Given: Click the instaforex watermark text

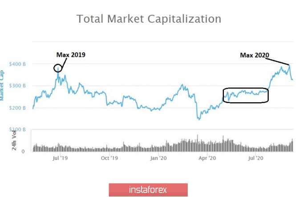Looking at the screenshot, I should pos(148,190).
